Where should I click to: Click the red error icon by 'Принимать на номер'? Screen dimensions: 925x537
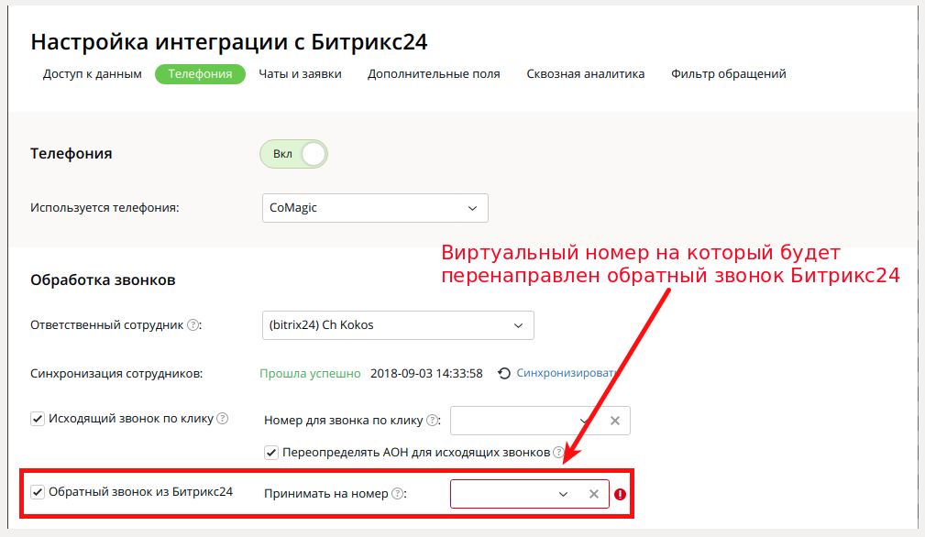pyautogui.click(x=620, y=495)
